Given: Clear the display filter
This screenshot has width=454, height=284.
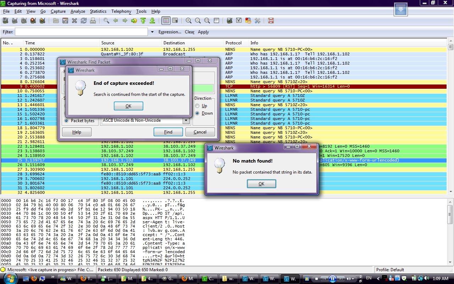Looking at the screenshot, I should [x=189, y=32].
